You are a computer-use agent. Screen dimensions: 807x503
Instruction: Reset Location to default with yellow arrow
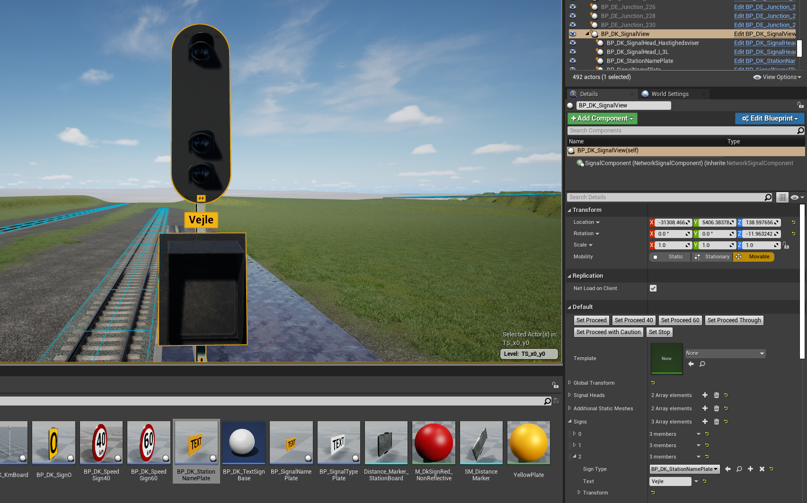point(793,222)
